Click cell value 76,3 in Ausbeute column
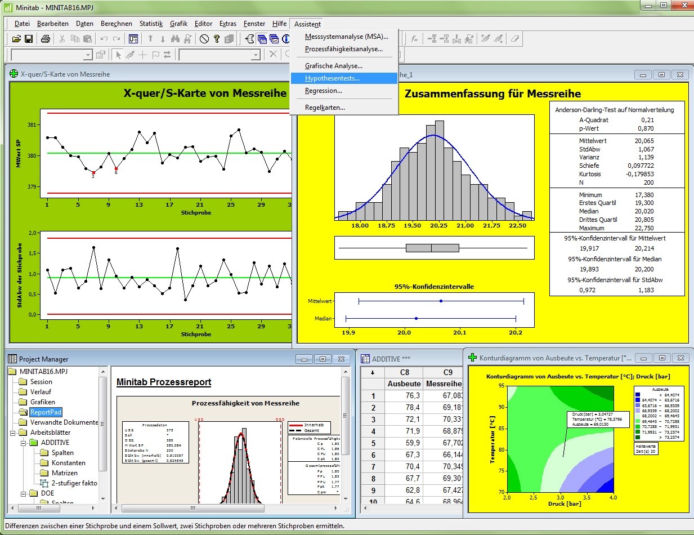 coord(404,396)
